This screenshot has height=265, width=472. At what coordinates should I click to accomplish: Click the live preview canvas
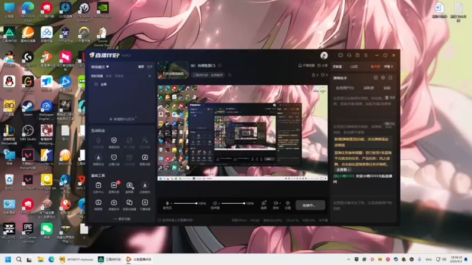[242, 132]
